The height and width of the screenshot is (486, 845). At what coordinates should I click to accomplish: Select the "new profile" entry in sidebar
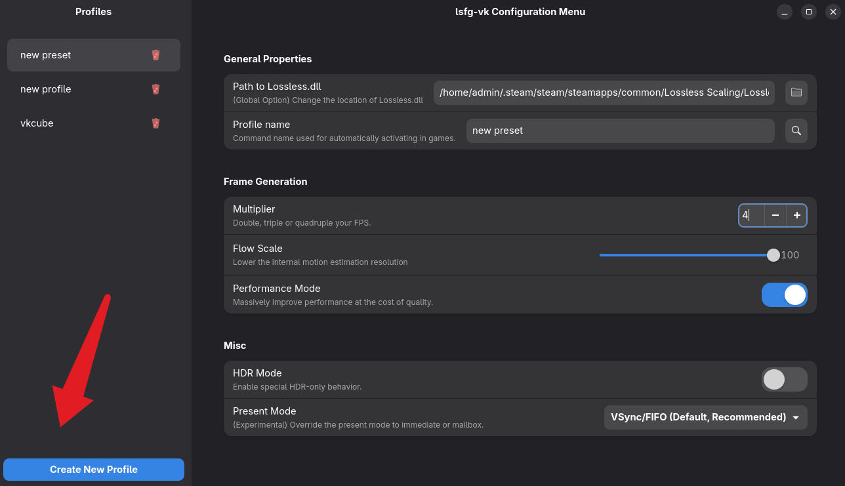(x=94, y=89)
